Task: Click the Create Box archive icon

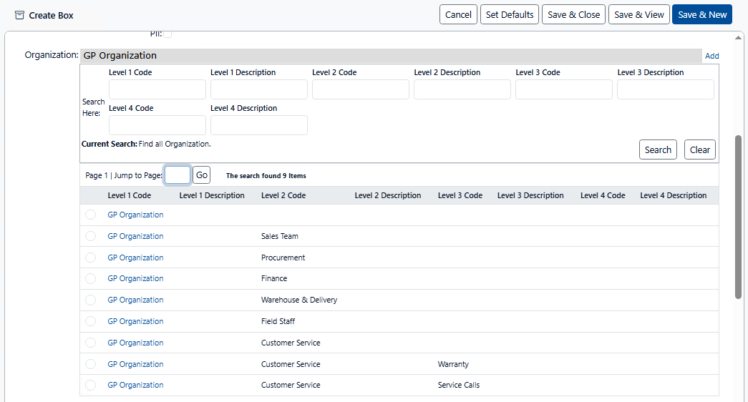Action: coord(19,15)
